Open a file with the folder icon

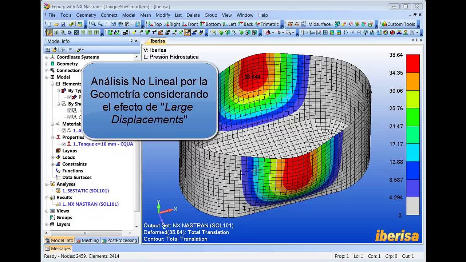click(x=56, y=24)
